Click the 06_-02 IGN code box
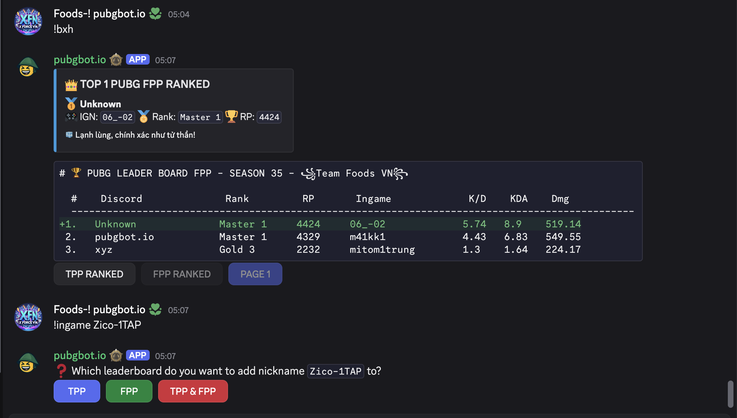Image resolution: width=737 pixels, height=418 pixels. pos(118,117)
